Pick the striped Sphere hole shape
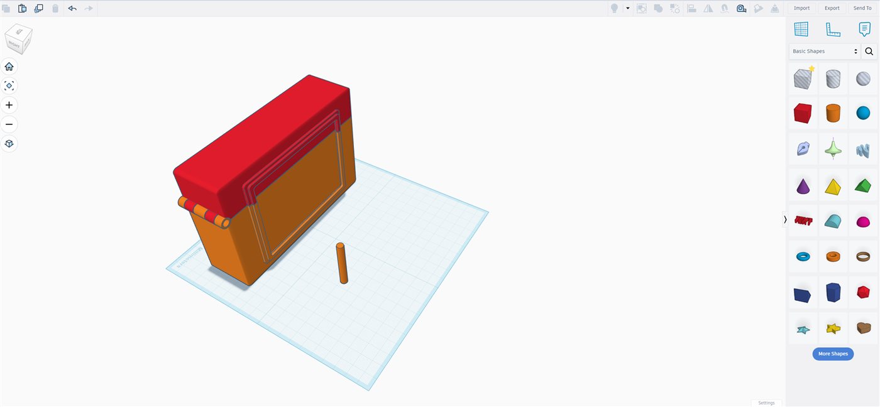The height and width of the screenshot is (407, 880). coord(863,79)
